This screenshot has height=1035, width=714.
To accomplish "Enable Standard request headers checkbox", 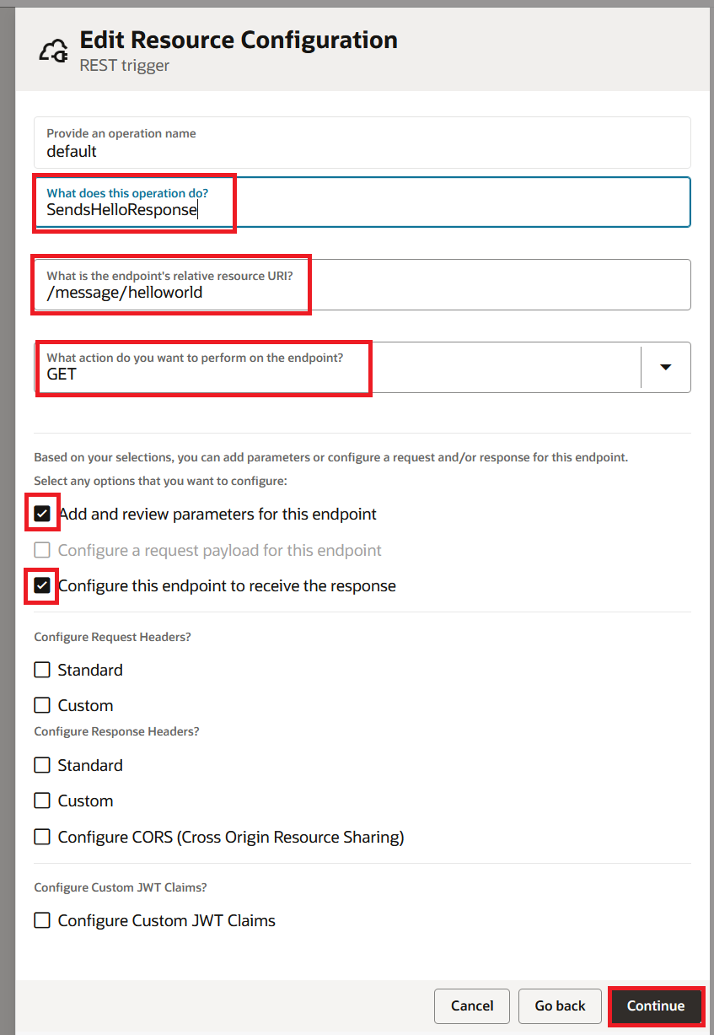I will 42,670.
